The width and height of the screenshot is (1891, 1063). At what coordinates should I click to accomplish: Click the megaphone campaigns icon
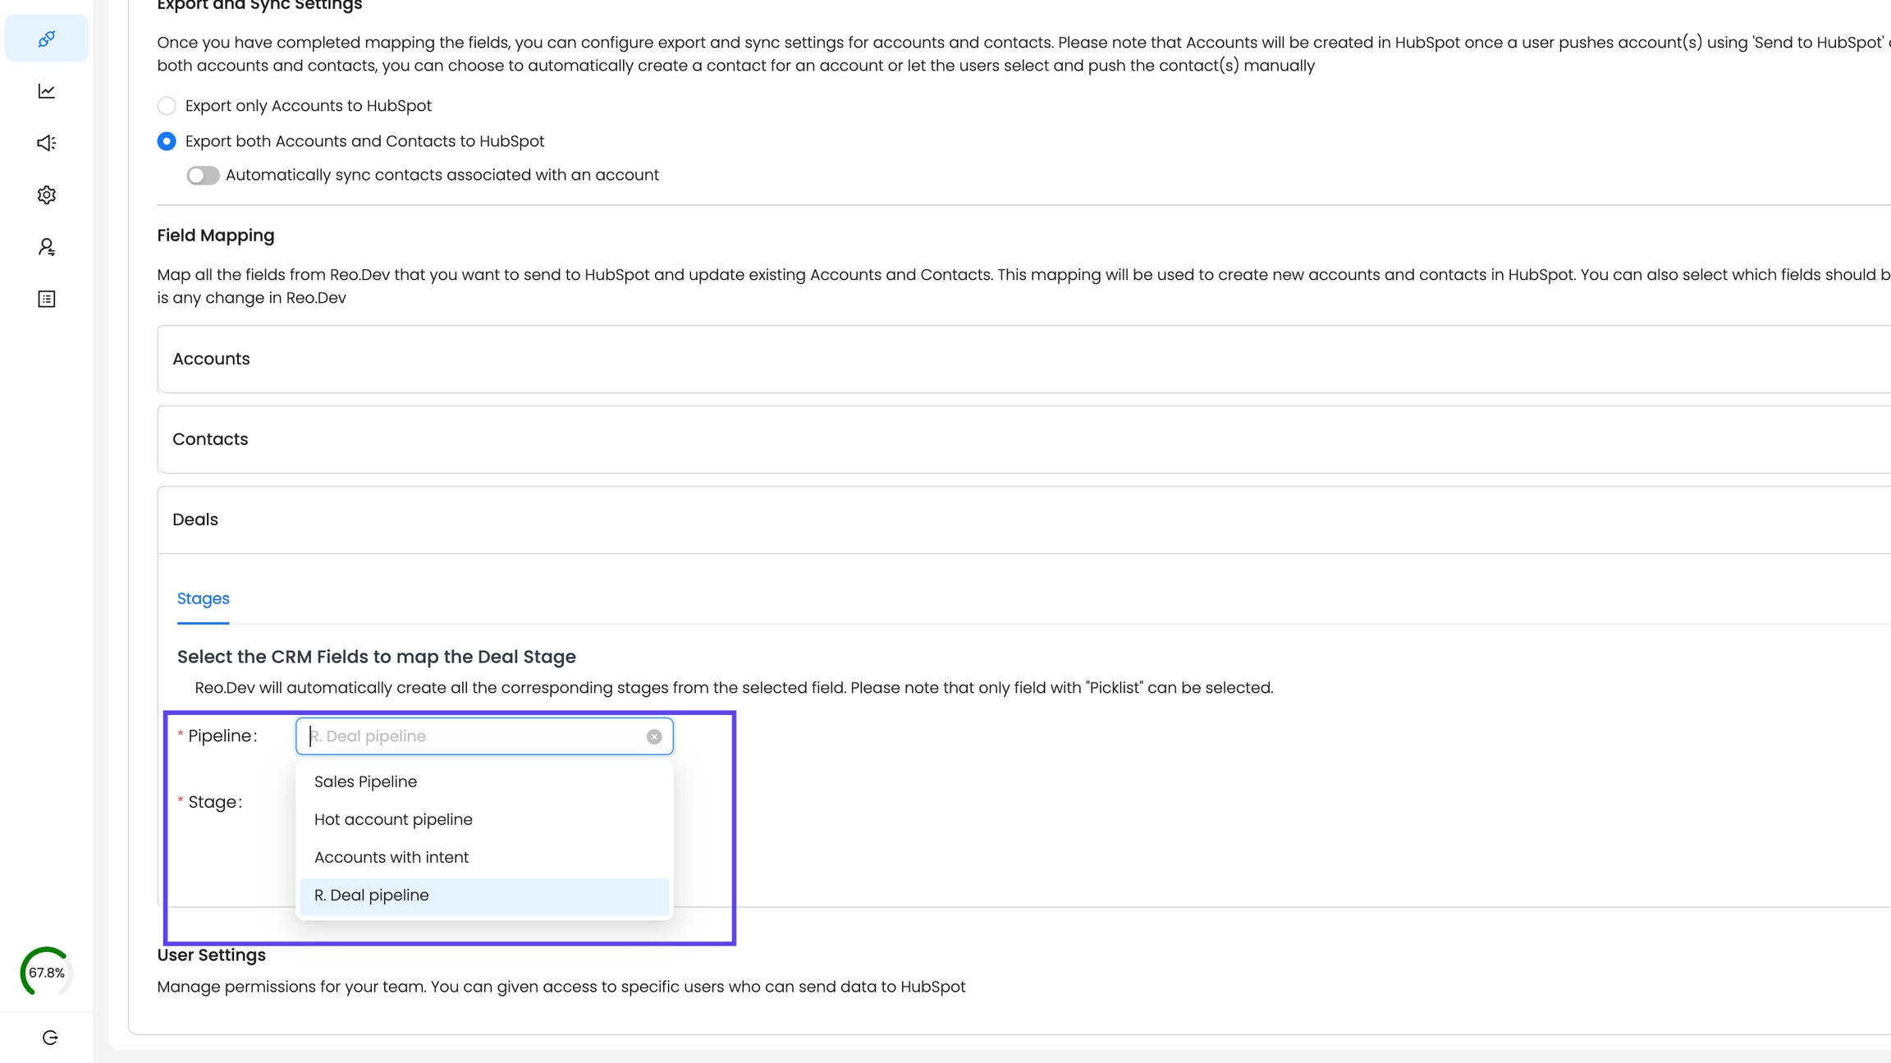coord(47,143)
